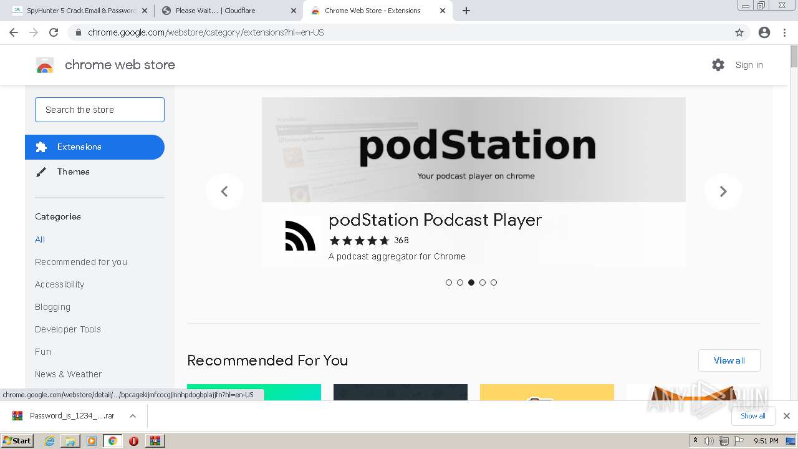Image resolution: width=798 pixels, height=449 pixels.
Task: Open web store settings gear
Action: coord(718,65)
